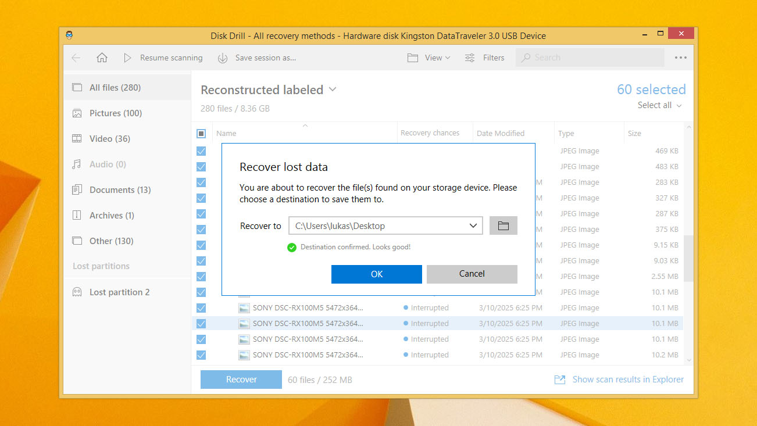Open the Recover to destination dropdown
Viewport: 757px width, 426px height.
pos(474,225)
